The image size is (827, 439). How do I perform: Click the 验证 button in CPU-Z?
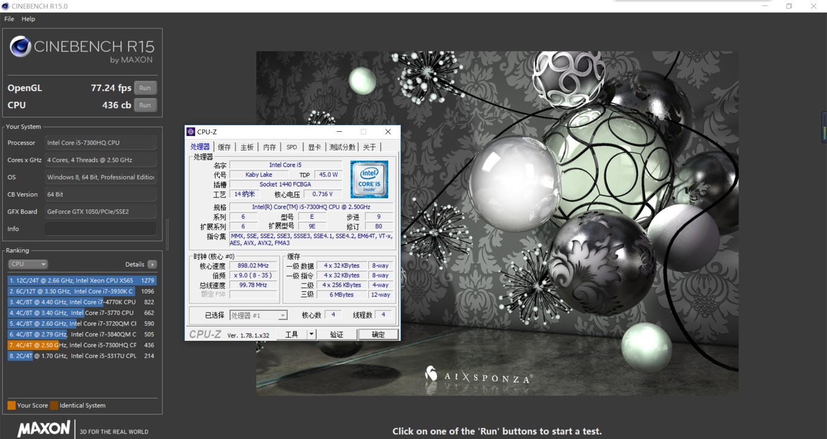click(337, 334)
